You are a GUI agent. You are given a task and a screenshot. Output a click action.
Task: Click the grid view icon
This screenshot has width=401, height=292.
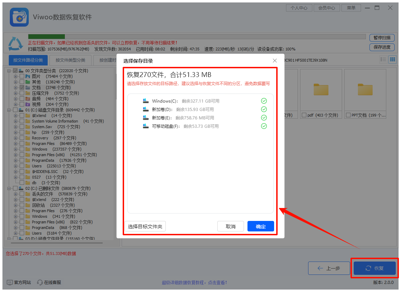point(392,60)
